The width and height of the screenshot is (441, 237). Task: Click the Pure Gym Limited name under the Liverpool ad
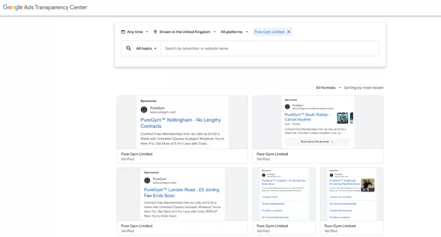(x=272, y=226)
